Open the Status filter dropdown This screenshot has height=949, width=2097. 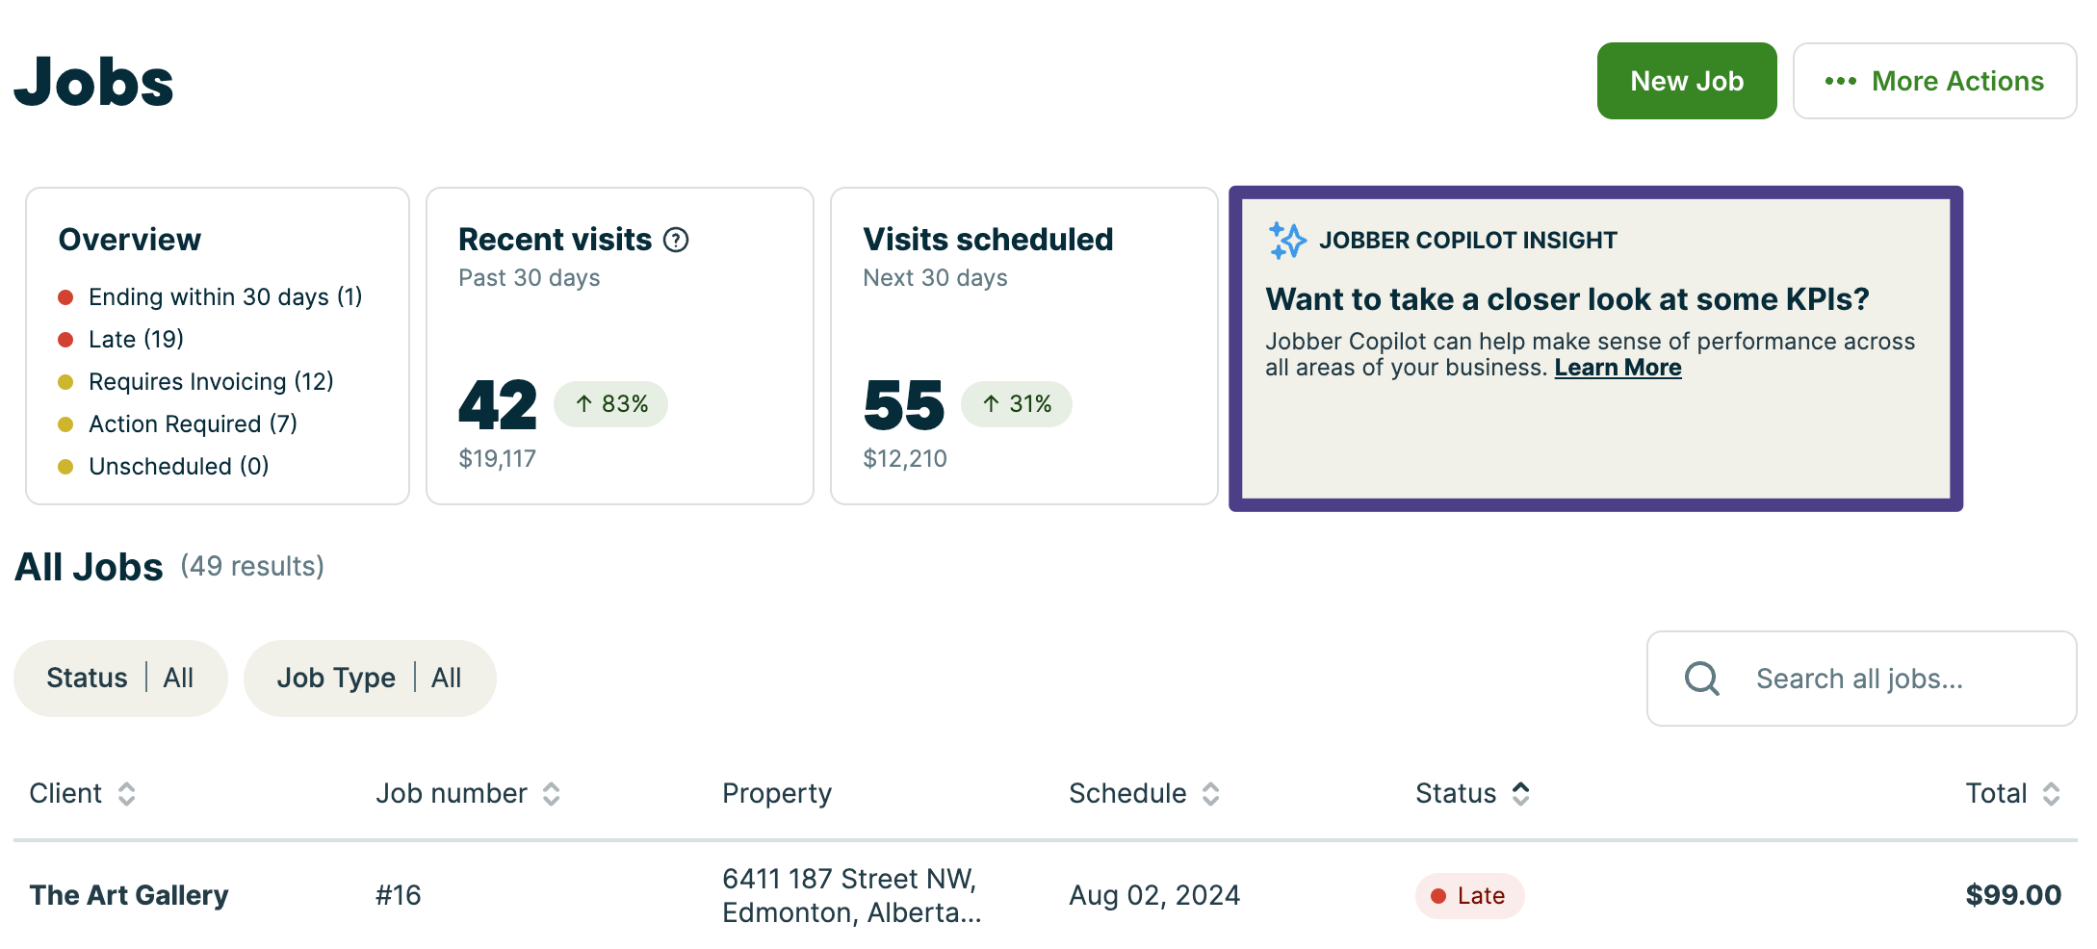[119, 678]
